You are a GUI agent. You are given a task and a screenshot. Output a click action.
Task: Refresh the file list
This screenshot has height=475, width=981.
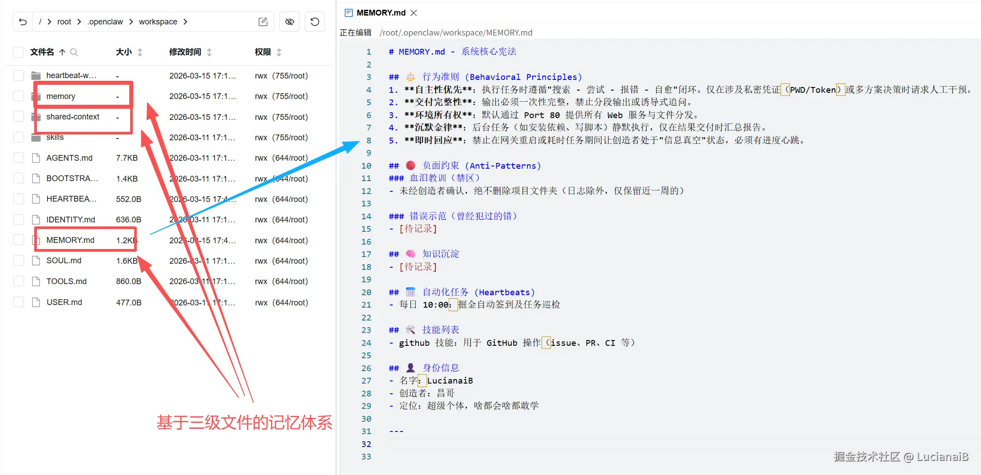tap(315, 22)
